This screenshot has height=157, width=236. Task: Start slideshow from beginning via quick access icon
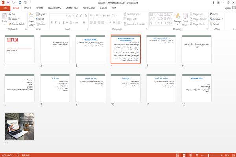25,3
